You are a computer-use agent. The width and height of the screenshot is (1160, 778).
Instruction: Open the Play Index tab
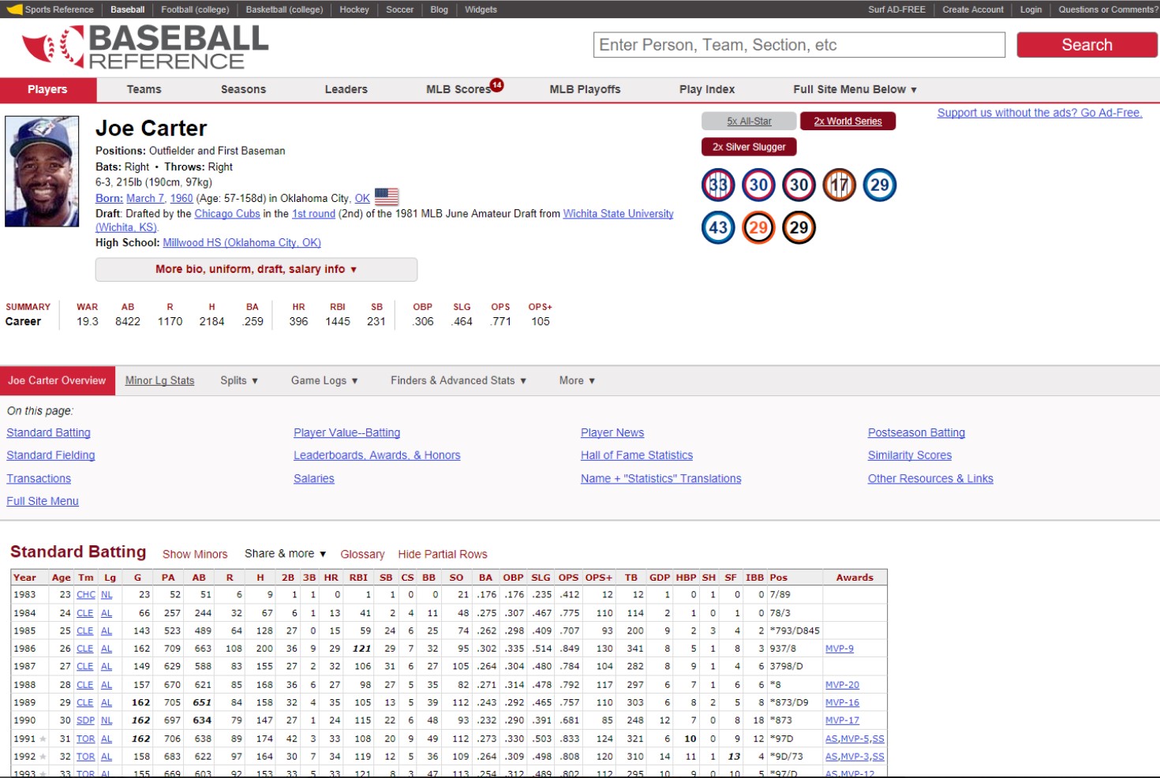[707, 89]
